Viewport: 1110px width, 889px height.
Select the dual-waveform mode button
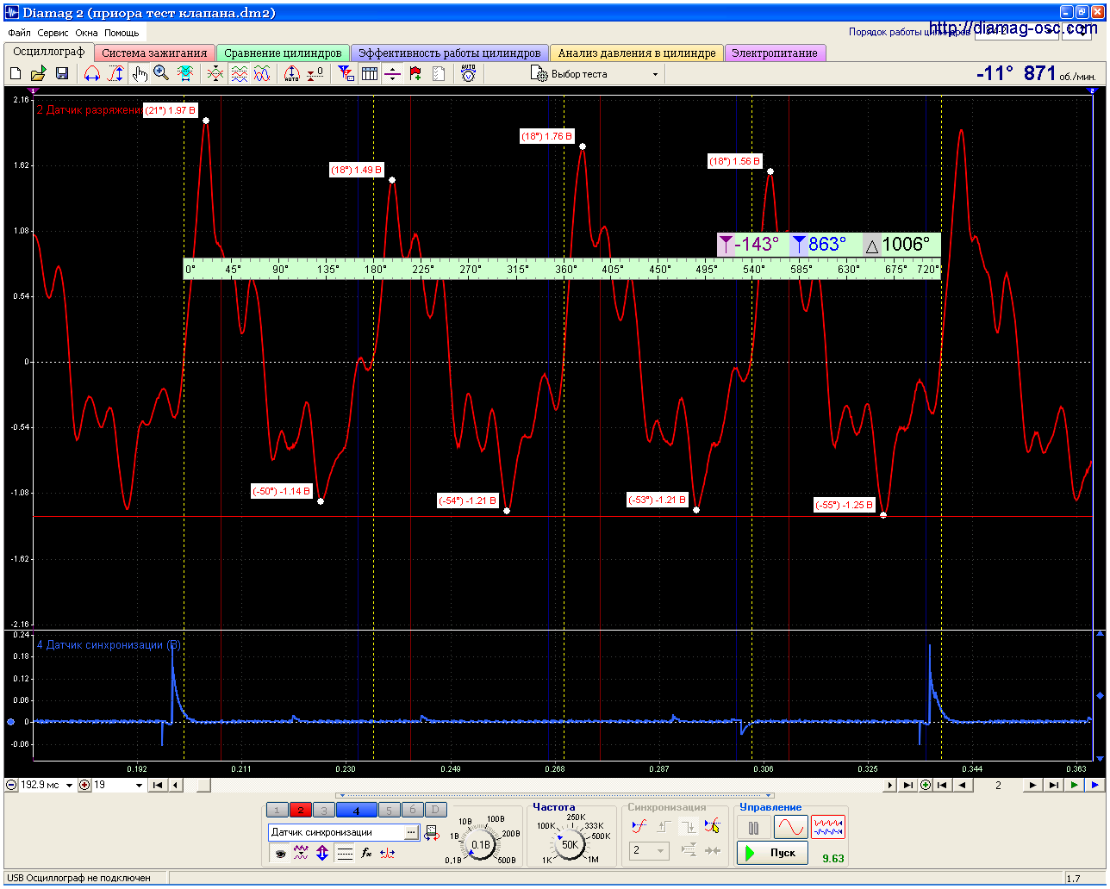(x=828, y=828)
